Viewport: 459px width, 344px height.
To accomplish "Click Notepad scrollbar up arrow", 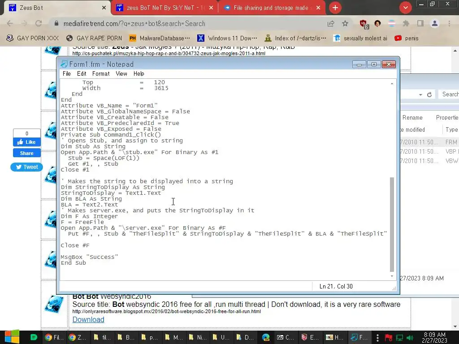I will 392,84.
